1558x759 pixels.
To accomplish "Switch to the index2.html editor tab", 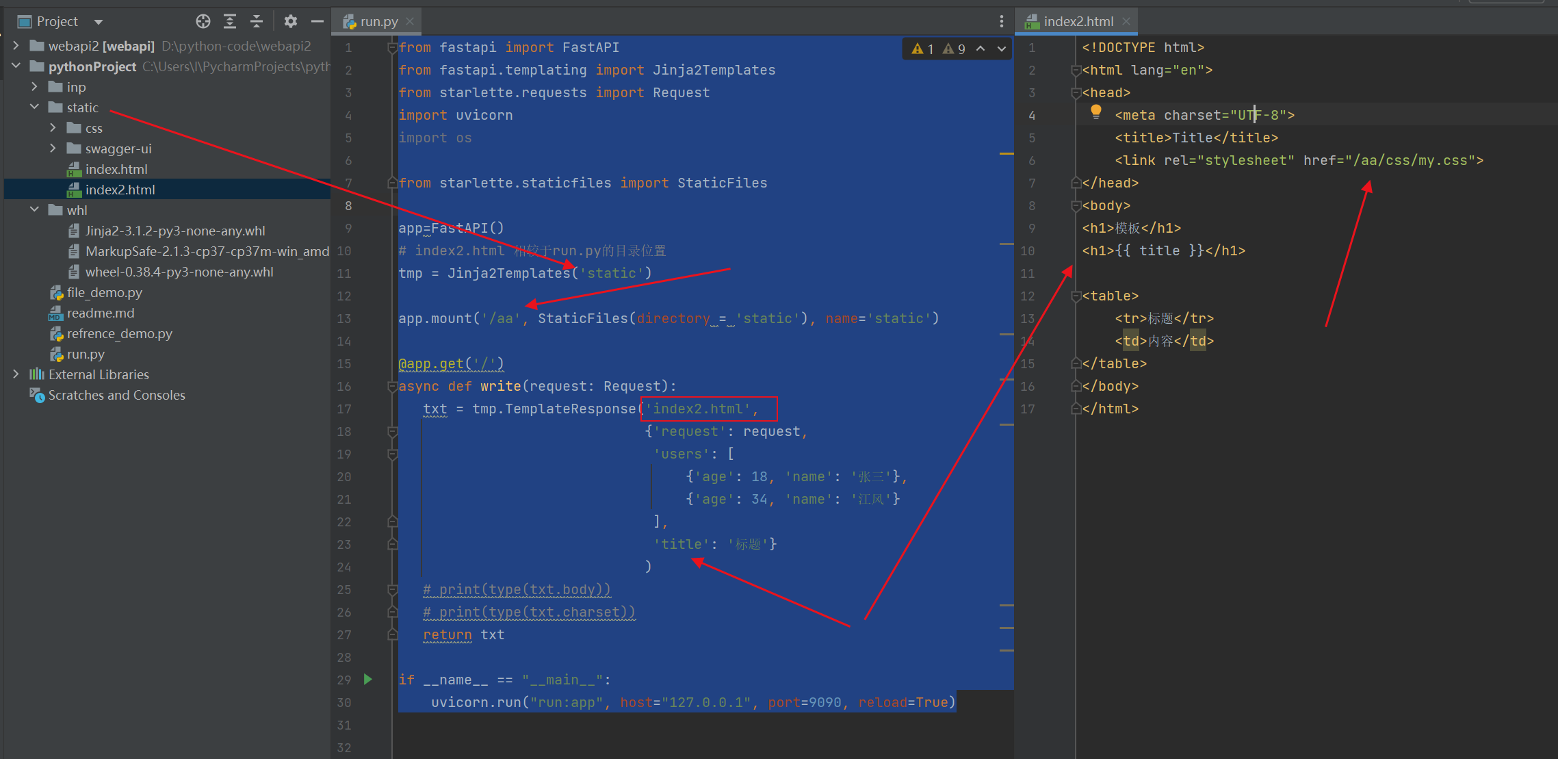I will pos(1078,21).
